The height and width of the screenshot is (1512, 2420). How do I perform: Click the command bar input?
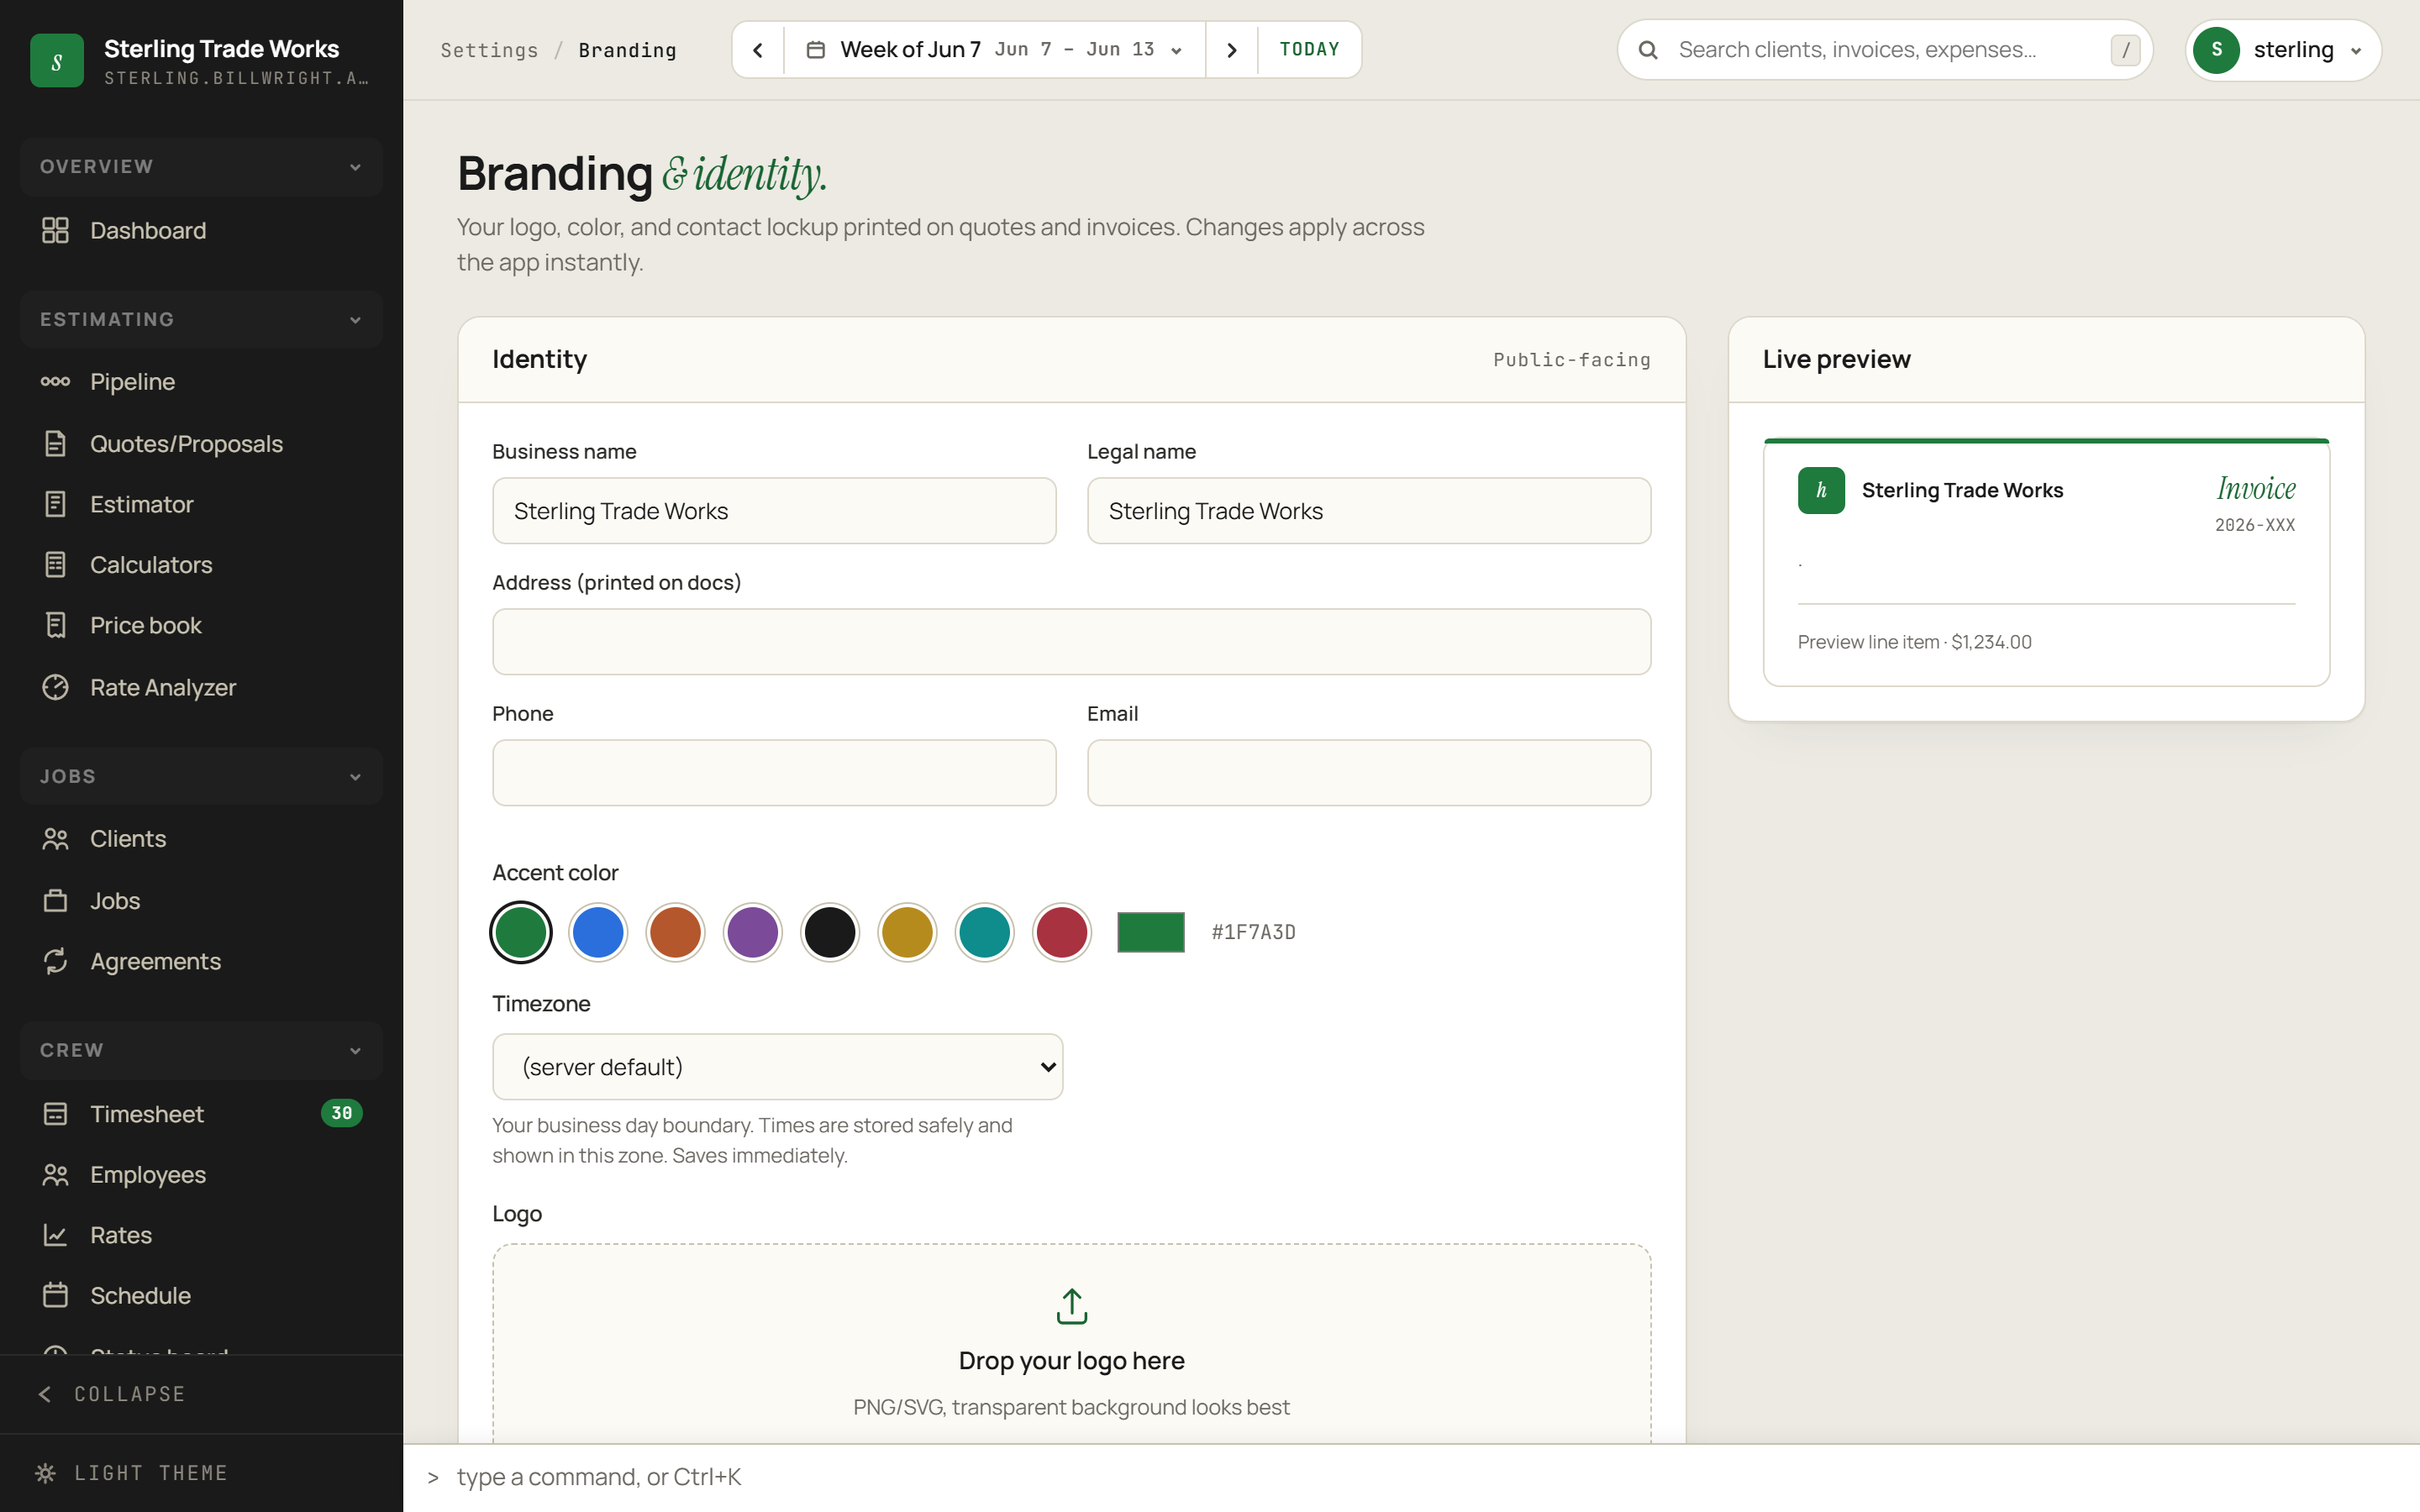[1410, 1477]
